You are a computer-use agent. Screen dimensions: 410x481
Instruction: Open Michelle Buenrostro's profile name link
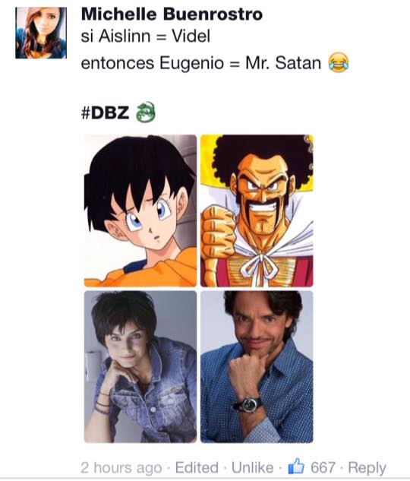point(172,14)
